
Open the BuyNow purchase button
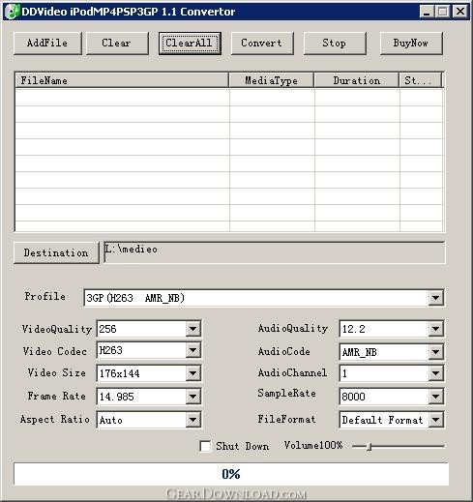[x=411, y=43]
